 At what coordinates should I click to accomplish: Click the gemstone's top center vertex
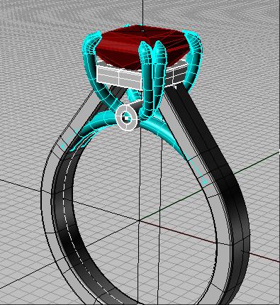coord(142,30)
